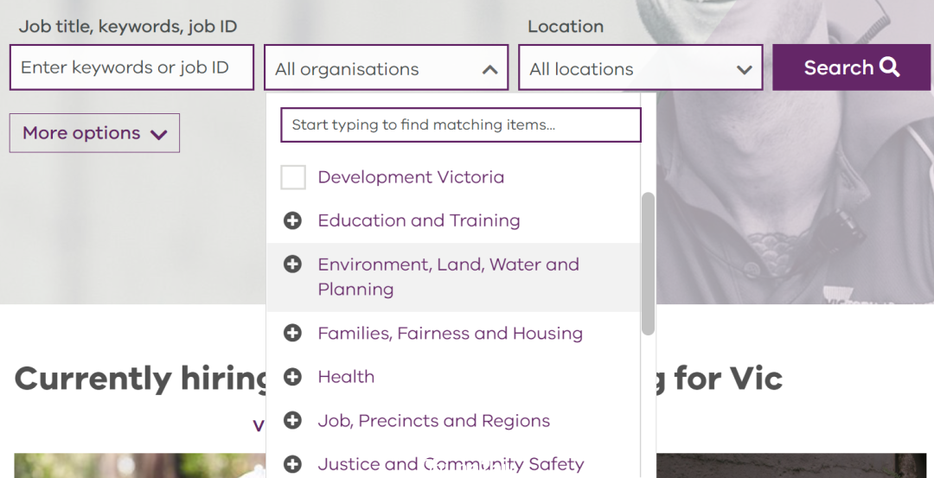Screen dimensions: 934x478
Task: Expand Job, Precincts and Regions plus icon
Action: click(x=292, y=421)
